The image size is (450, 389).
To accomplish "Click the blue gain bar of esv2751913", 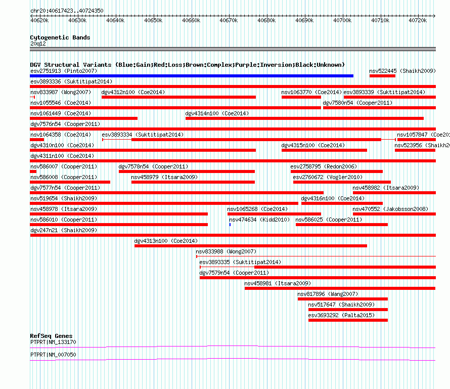I will 192,76.
